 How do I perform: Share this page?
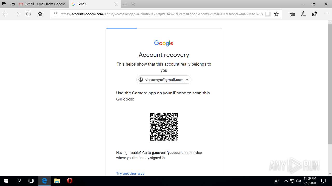pos(315,14)
